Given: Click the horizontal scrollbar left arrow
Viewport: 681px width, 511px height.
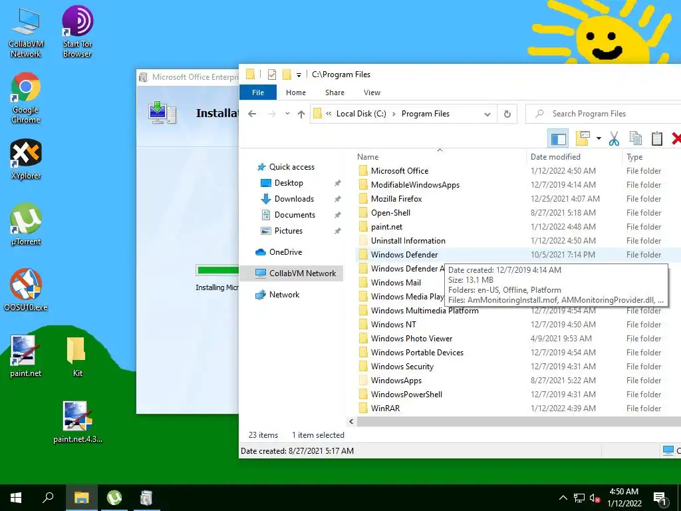Looking at the screenshot, I should [x=351, y=421].
